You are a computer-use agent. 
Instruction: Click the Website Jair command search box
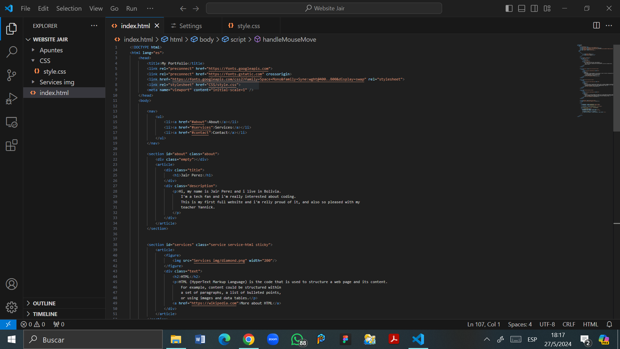(324, 8)
